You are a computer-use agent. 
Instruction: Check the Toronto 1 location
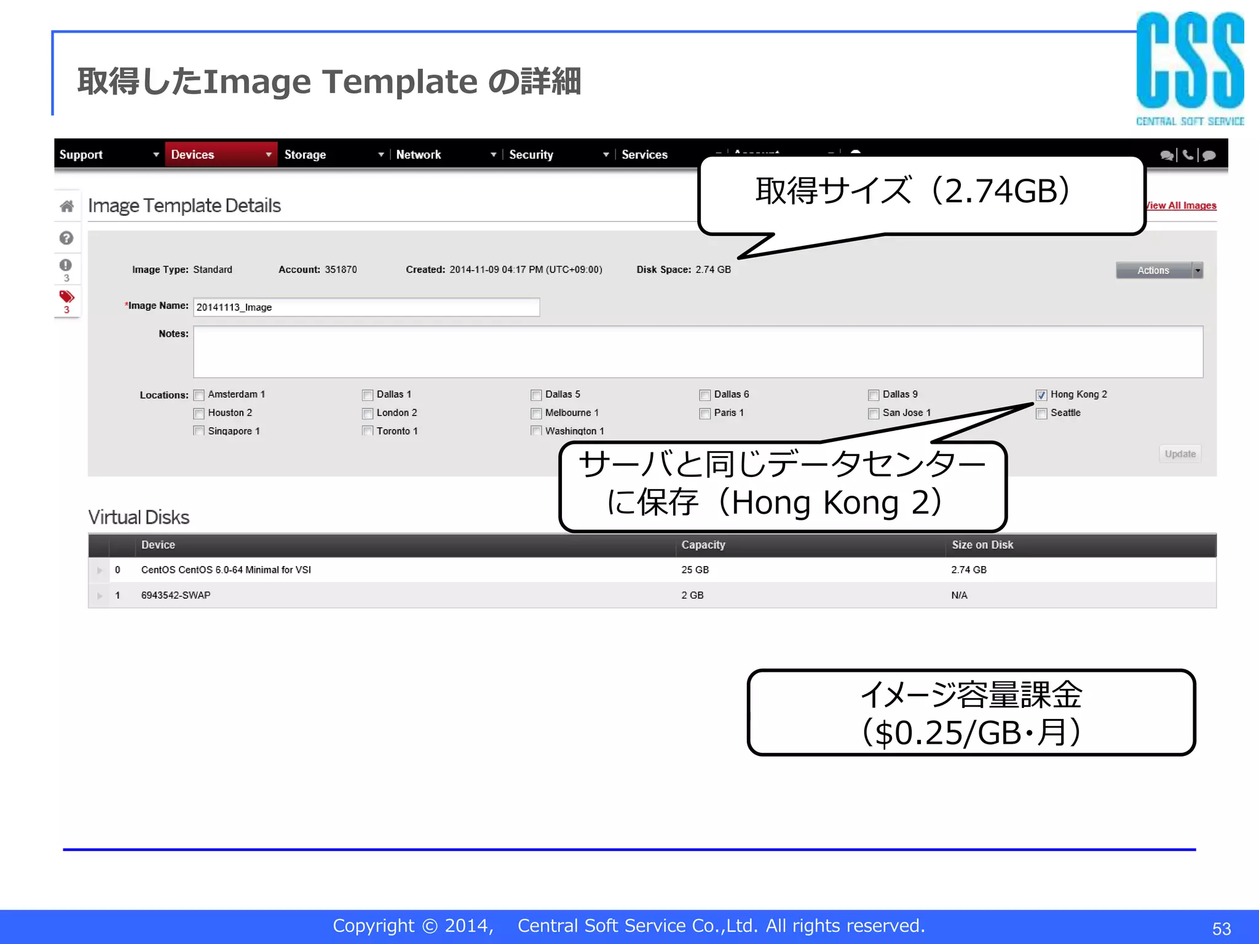pos(368,431)
